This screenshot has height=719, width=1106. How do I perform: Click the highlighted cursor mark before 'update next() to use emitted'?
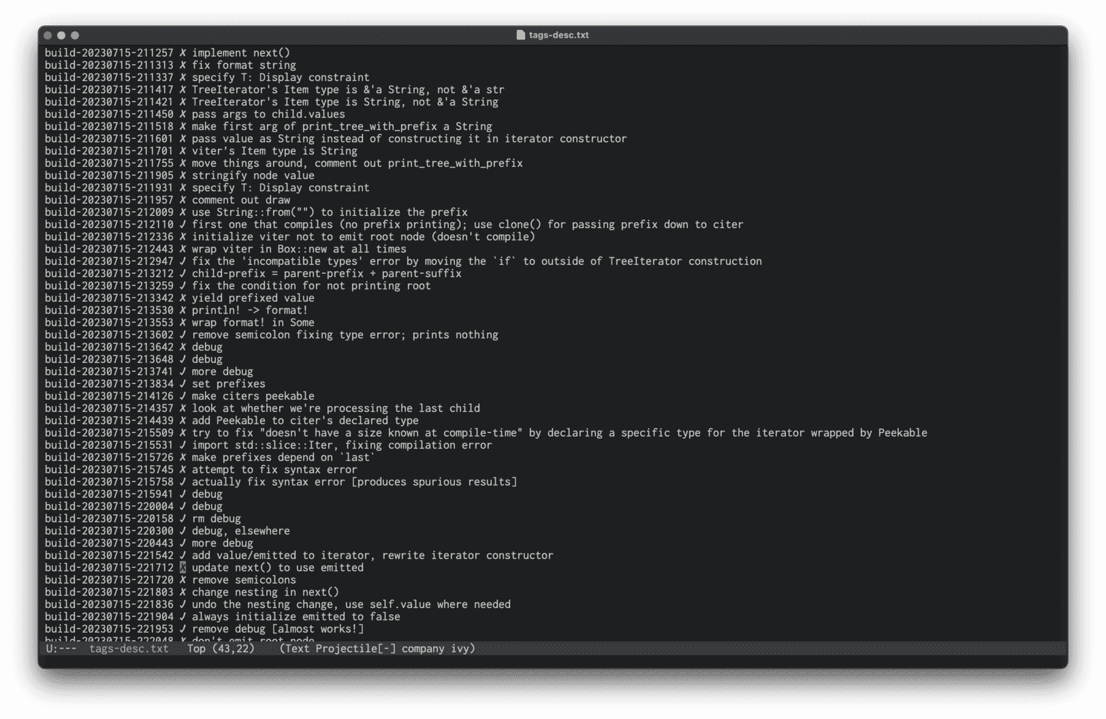tap(183, 568)
